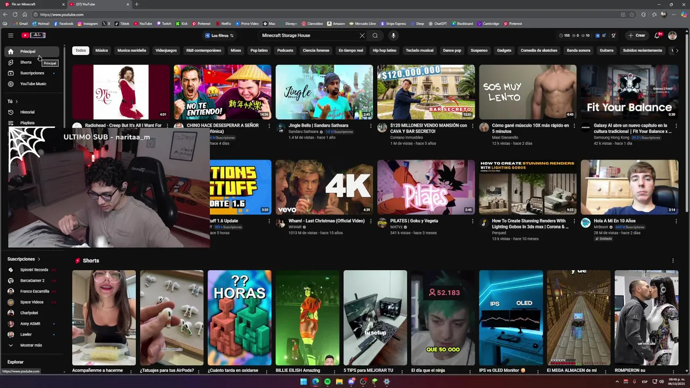This screenshot has height=388, width=690.
Task: Open Spinnin' Records channel
Action: coord(32,270)
